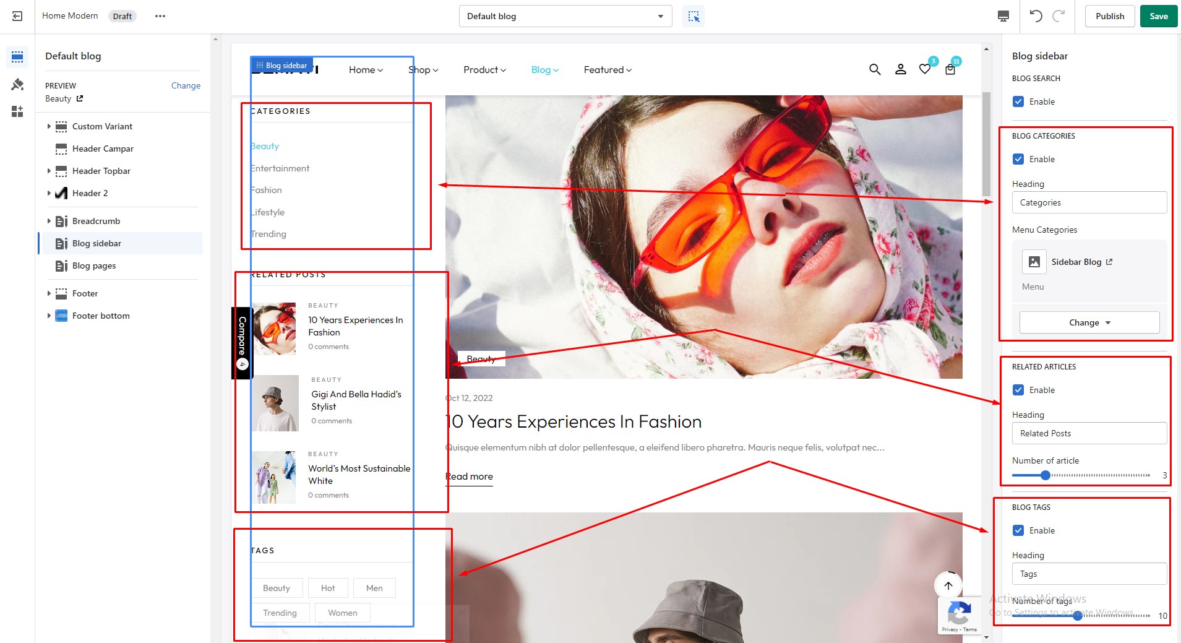Open the add apps icon in sidebar

[x=17, y=111]
